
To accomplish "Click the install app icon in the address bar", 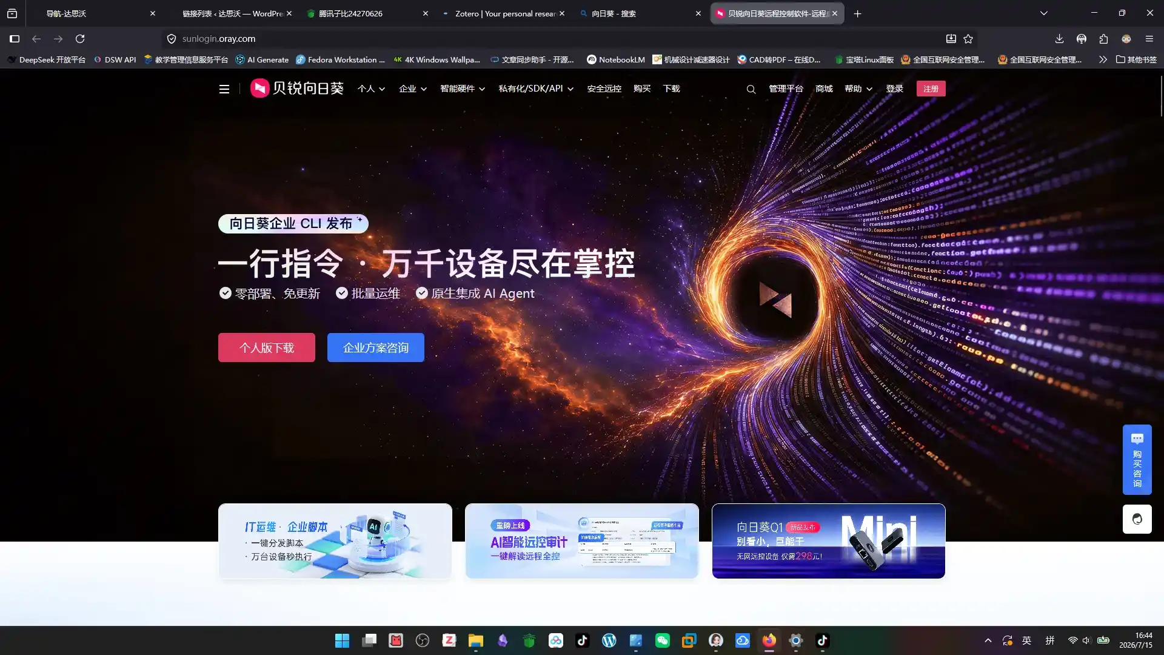I will [x=951, y=39].
